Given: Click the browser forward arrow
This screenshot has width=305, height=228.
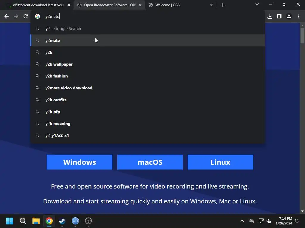Looking at the screenshot, I should 16,17.
